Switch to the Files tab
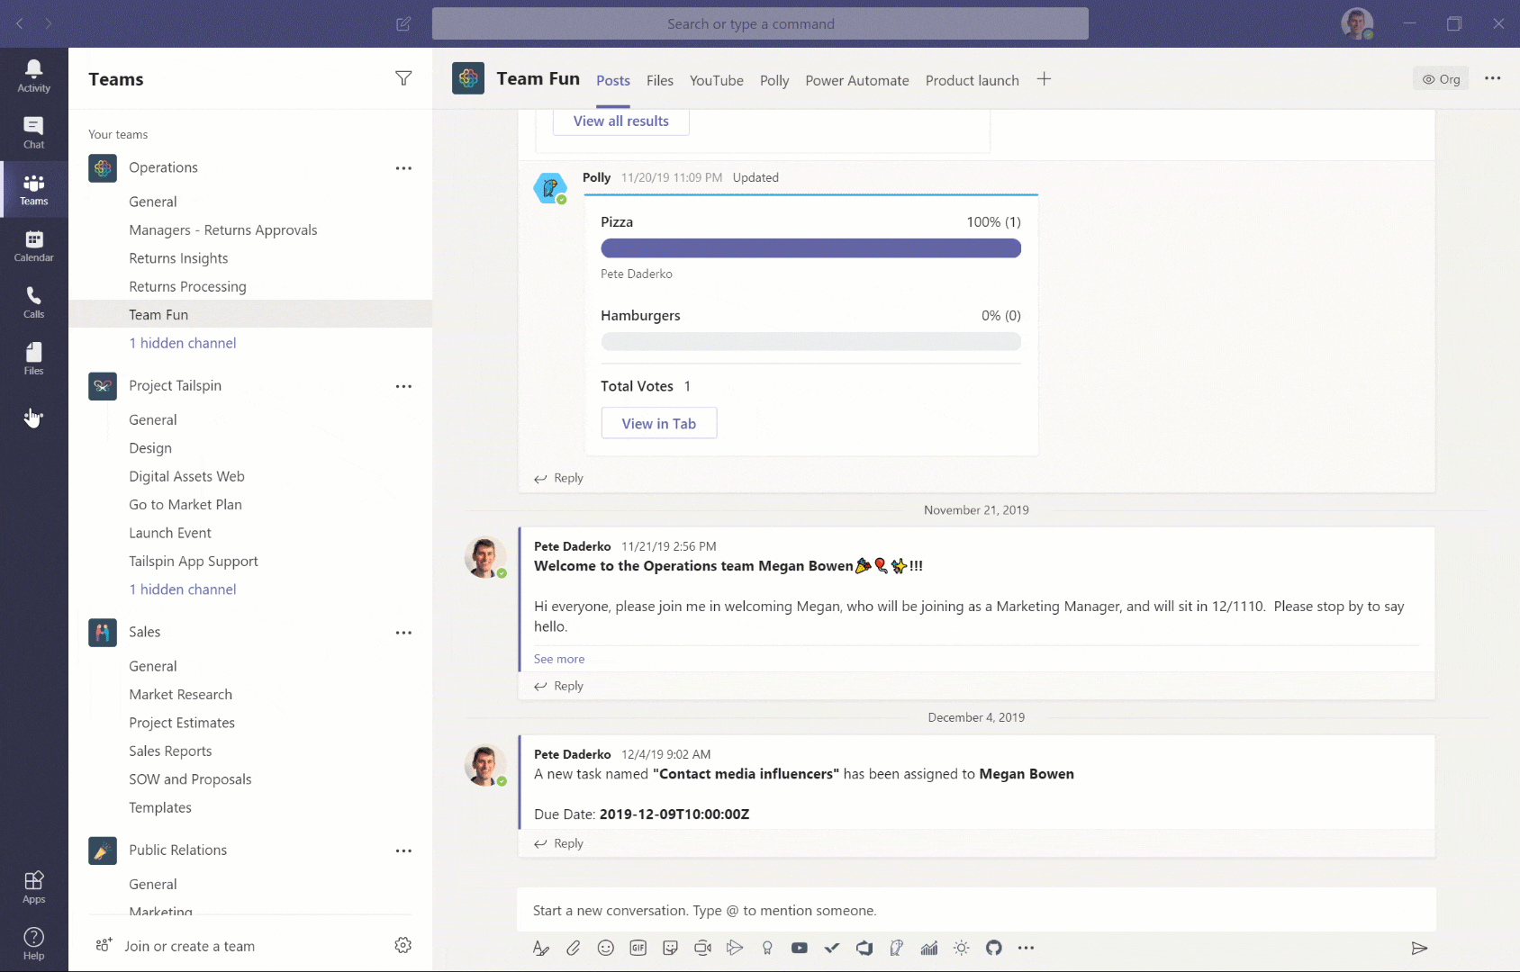Viewport: 1520px width, 972px height. pos(660,80)
